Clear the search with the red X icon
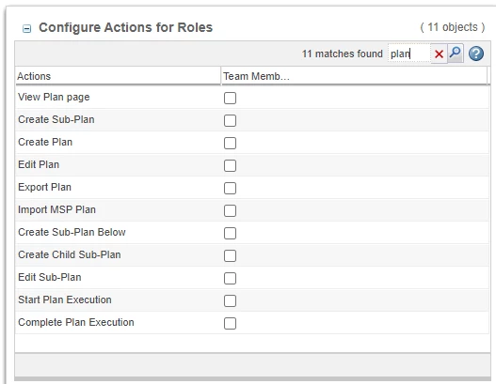Viewport: 496px width, 384px height. pos(439,54)
